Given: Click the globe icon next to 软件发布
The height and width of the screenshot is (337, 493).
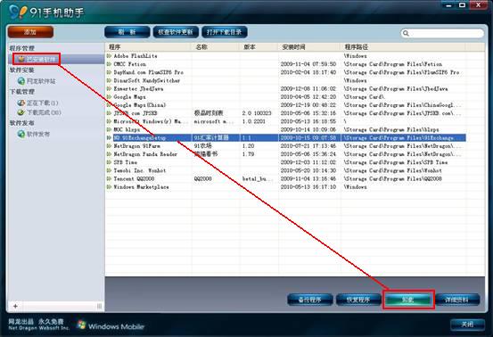Looking at the screenshot, I should click(21, 134).
